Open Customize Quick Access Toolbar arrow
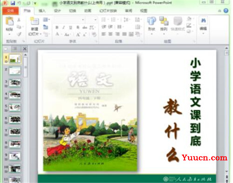Screen dimensions: 233x183 point(35,3)
